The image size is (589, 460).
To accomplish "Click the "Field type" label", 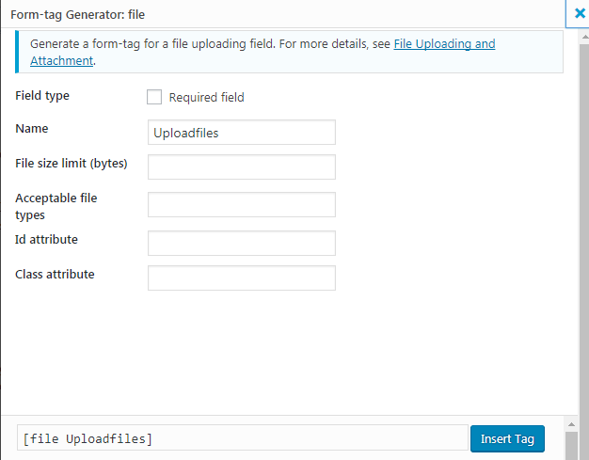I will [x=42, y=96].
